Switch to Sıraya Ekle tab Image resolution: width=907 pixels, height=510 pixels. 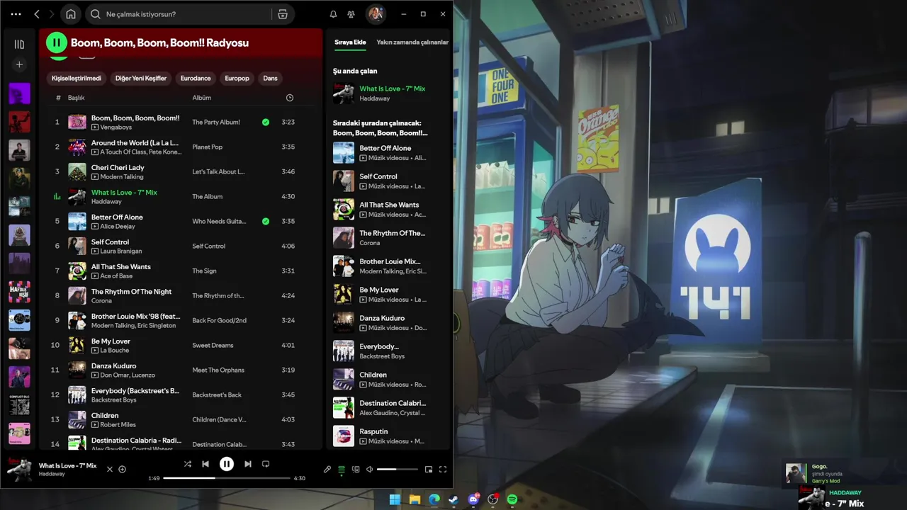click(x=350, y=42)
